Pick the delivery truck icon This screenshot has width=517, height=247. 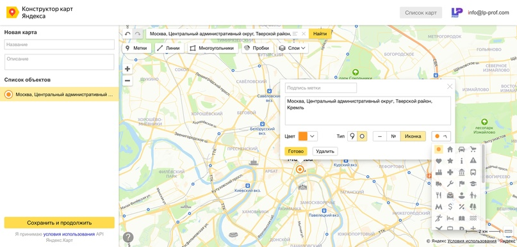point(439,184)
